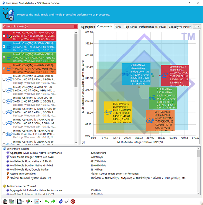Refresh results with blue circular arrows icon

61,201
